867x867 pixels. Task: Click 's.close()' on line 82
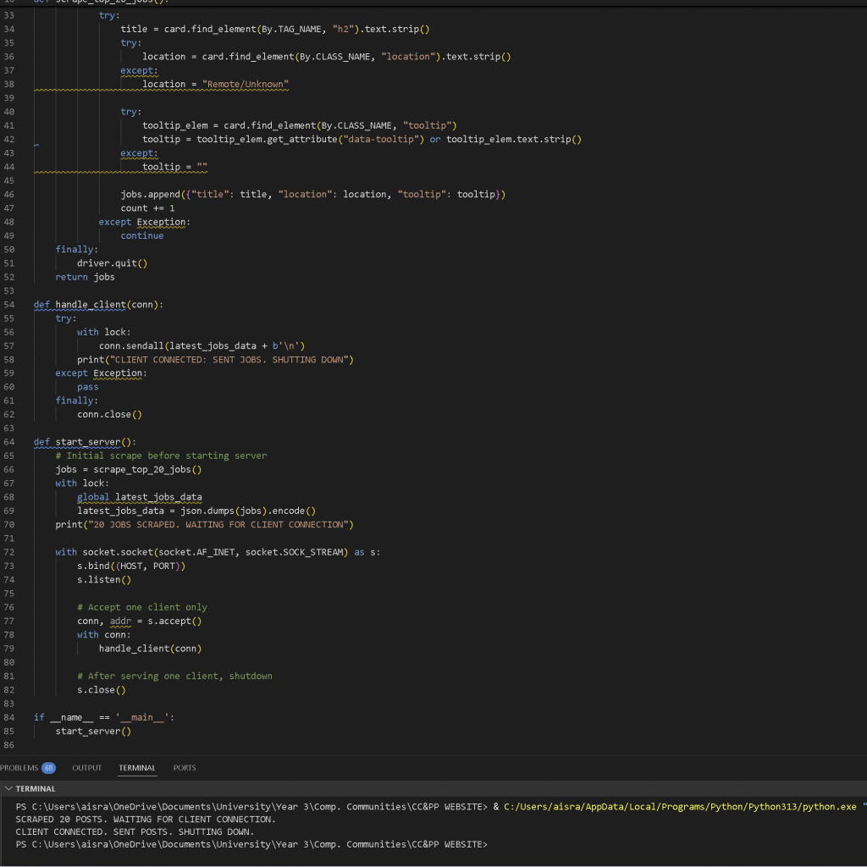click(102, 689)
